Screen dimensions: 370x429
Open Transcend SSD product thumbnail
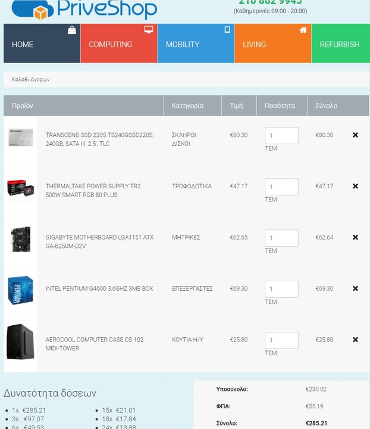21,138
